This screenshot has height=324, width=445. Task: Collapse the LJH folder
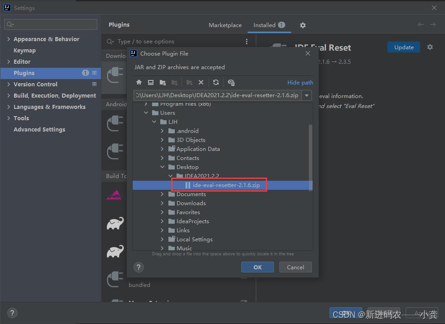[154, 122]
